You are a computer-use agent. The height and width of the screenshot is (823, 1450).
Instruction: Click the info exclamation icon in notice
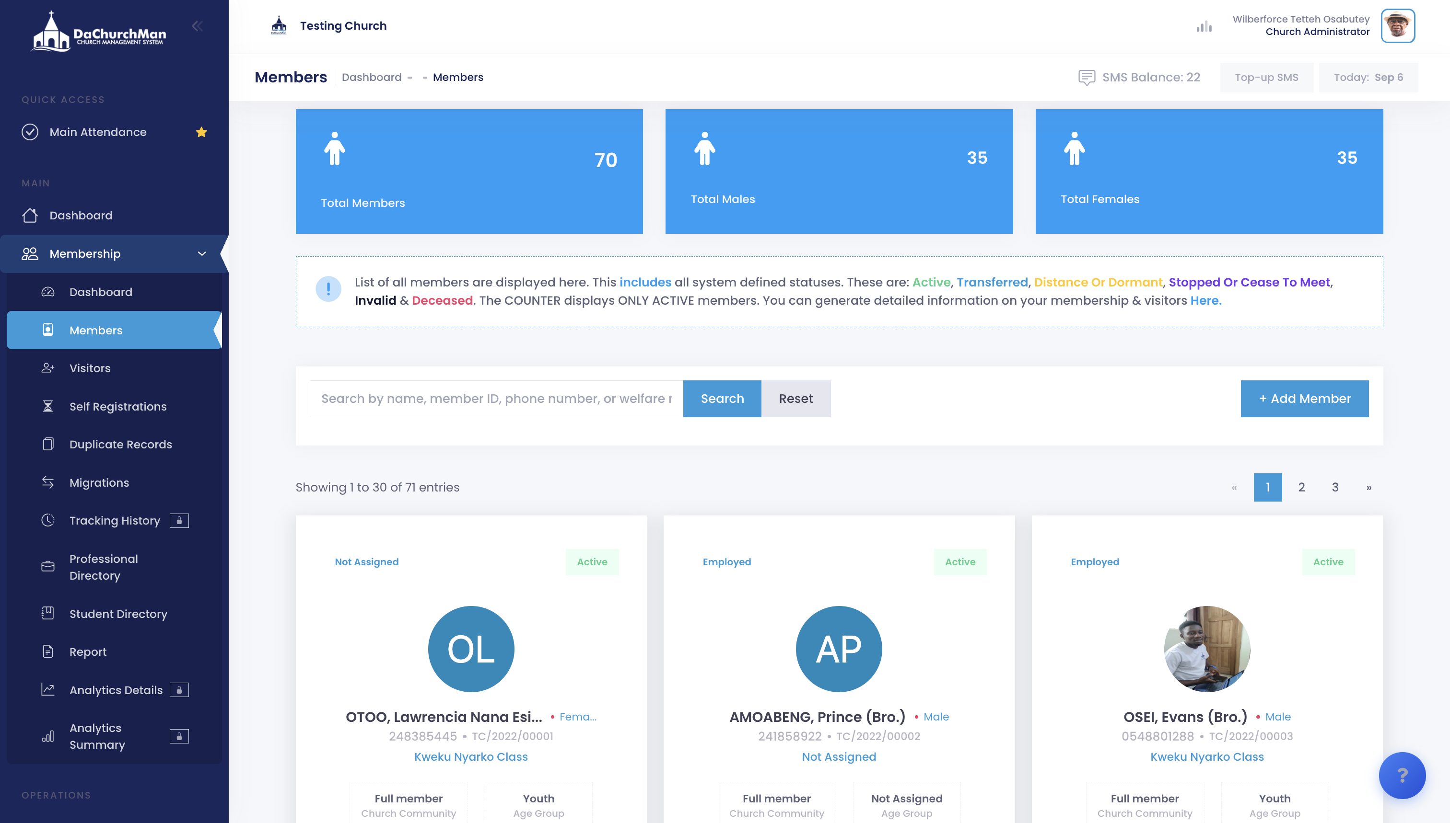[328, 289]
